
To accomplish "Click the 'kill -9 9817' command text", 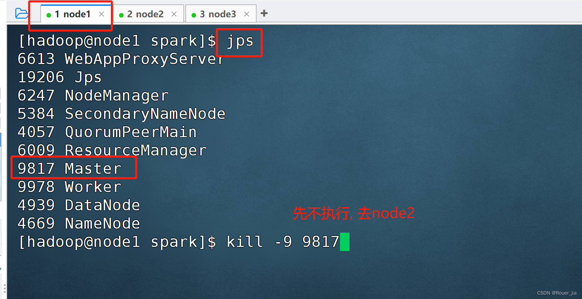I will pyautogui.click(x=283, y=242).
